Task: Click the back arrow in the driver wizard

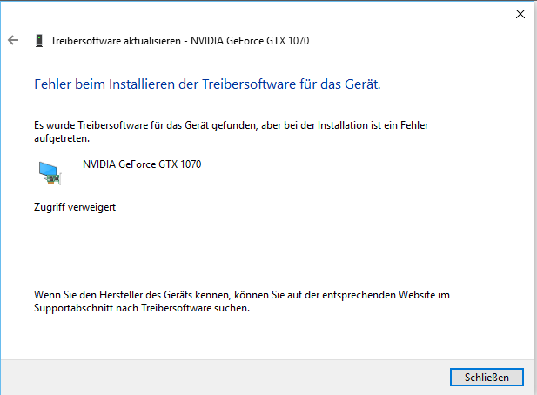Action: tap(13, 40)
